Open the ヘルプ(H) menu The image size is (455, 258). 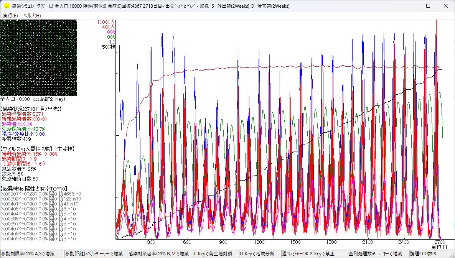(x=32, y=16)
